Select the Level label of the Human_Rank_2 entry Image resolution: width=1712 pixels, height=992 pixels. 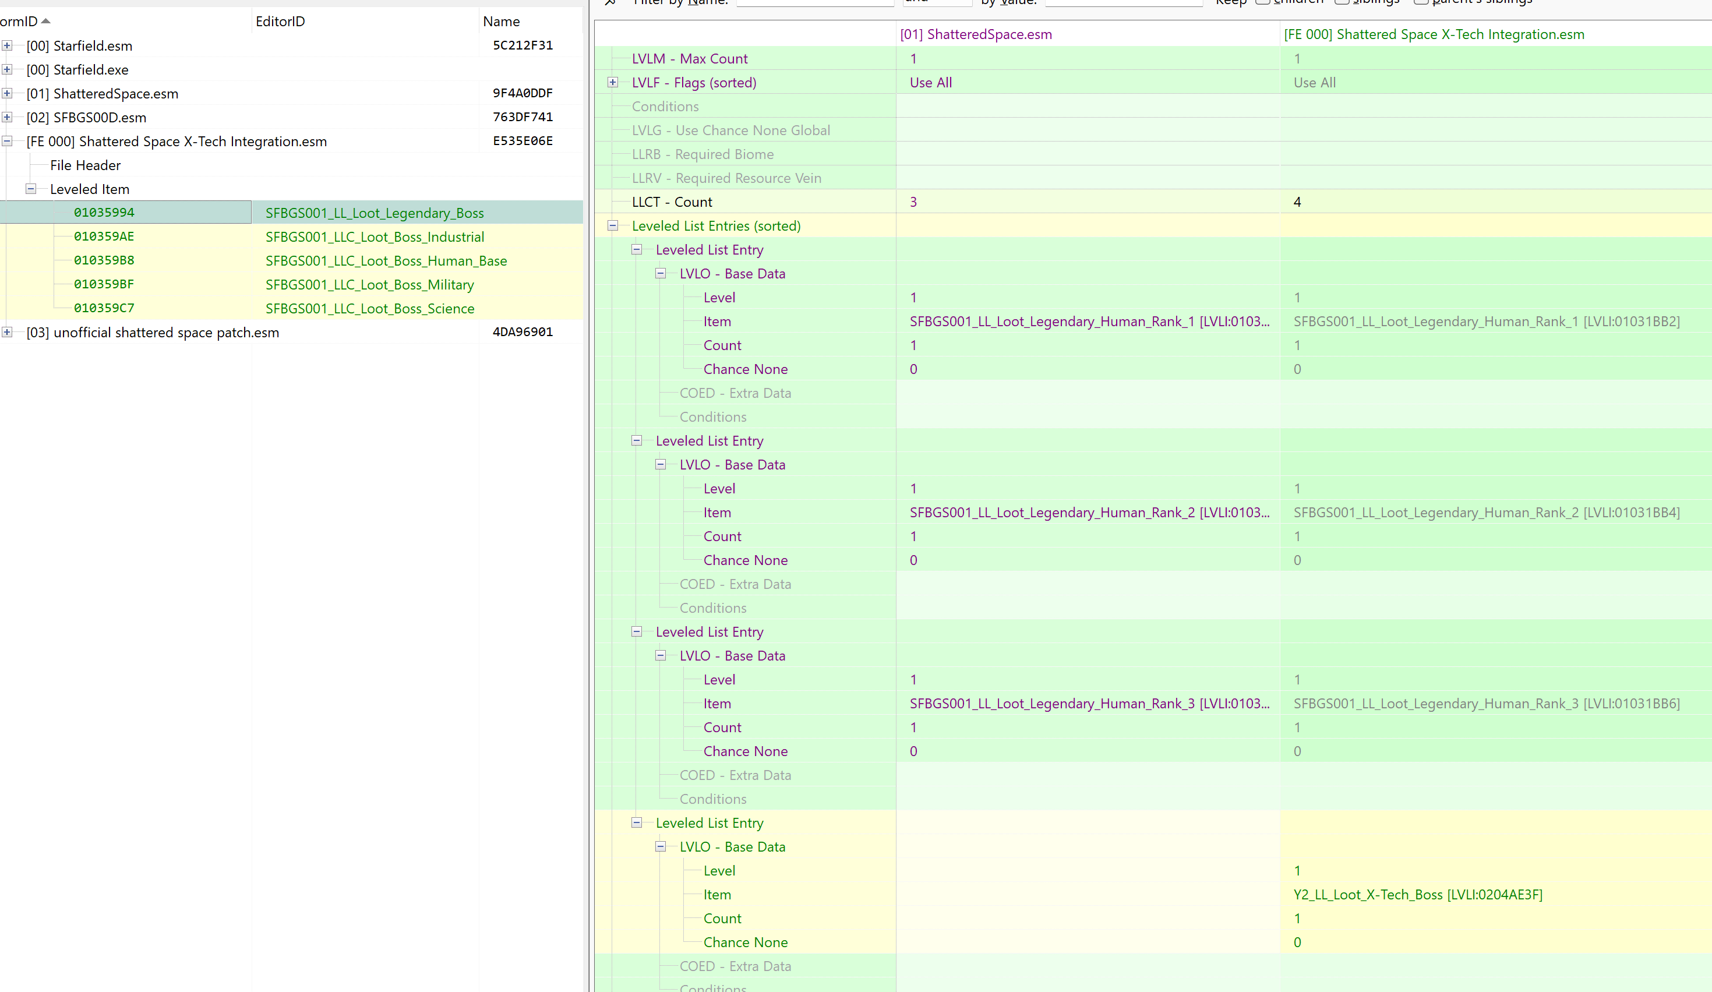pyautogui.click(x=719, y=489)
